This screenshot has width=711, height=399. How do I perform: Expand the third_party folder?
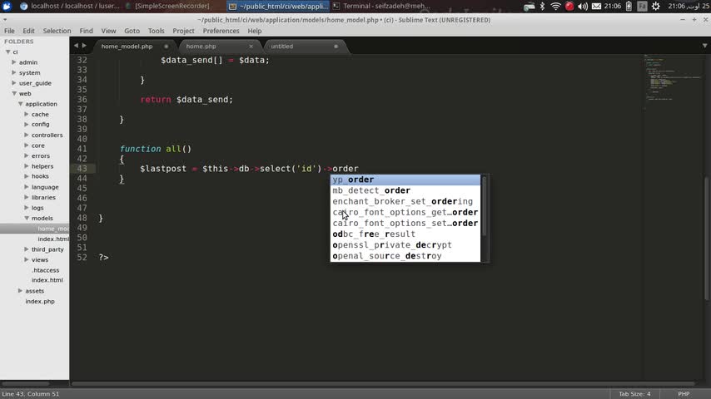(27, 249)
